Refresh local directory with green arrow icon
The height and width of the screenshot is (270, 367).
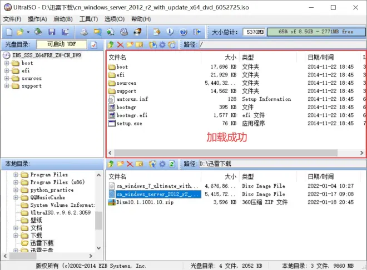click(x=172, y=164)
